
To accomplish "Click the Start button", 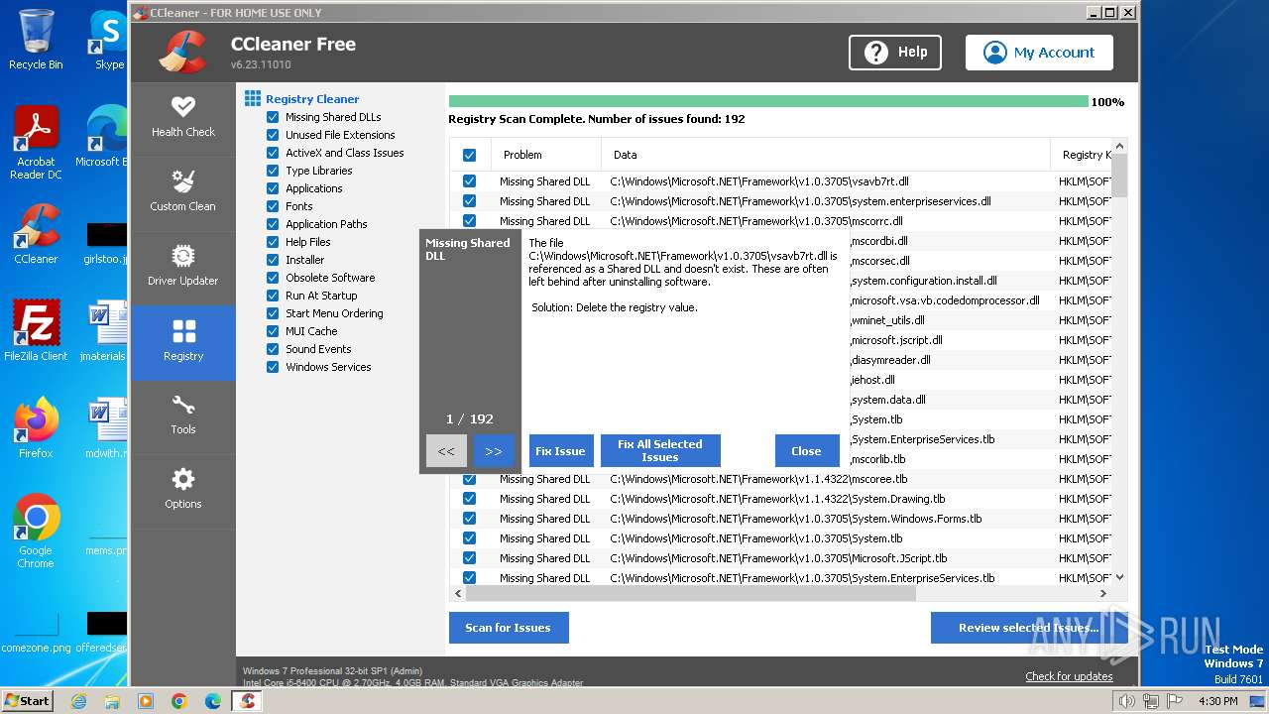I will click(x=28, y=701).
